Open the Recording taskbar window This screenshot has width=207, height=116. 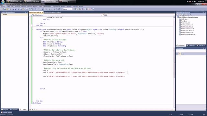pos(67,2)
